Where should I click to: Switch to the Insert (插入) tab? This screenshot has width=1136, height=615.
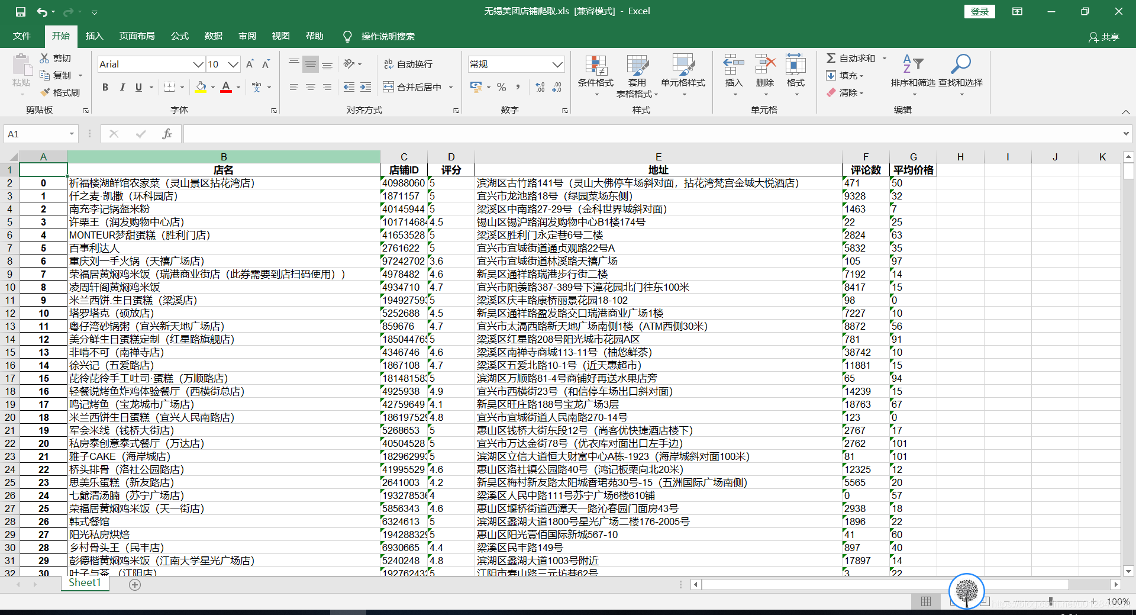tap(94, 36)
